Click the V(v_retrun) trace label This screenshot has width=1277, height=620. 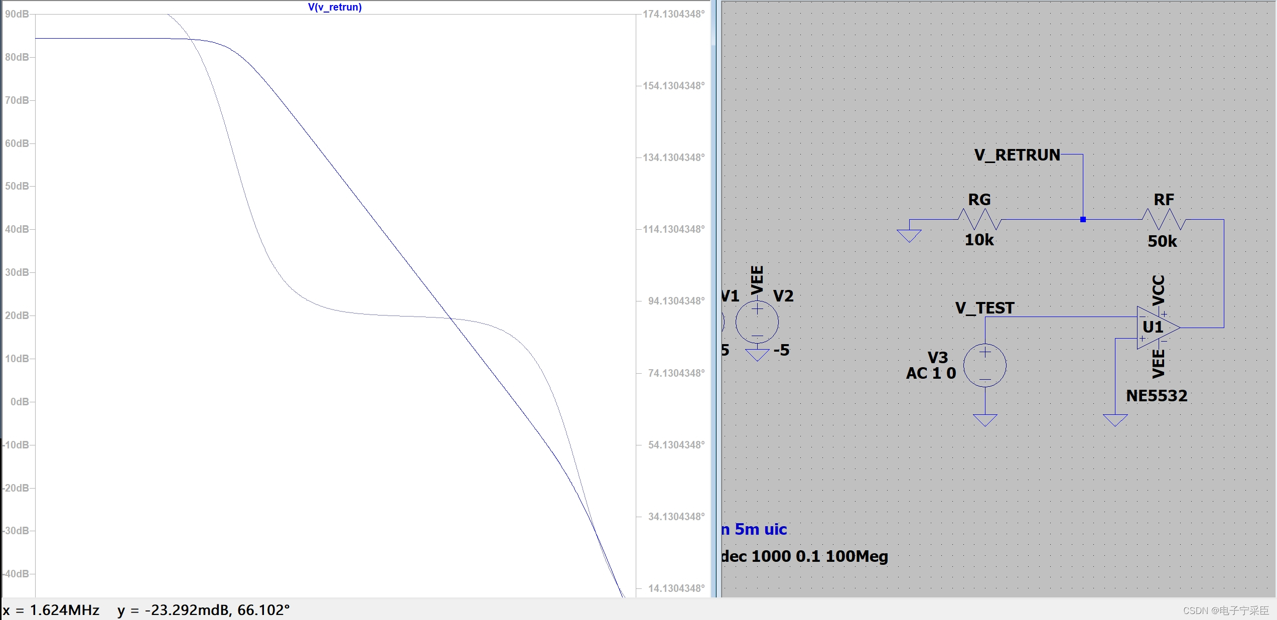tap(335, 7)
